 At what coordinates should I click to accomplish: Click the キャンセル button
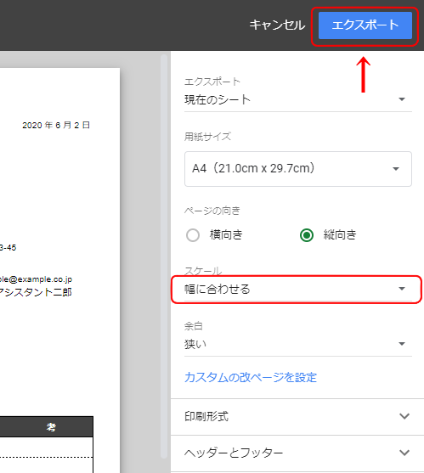pos(277,25)
